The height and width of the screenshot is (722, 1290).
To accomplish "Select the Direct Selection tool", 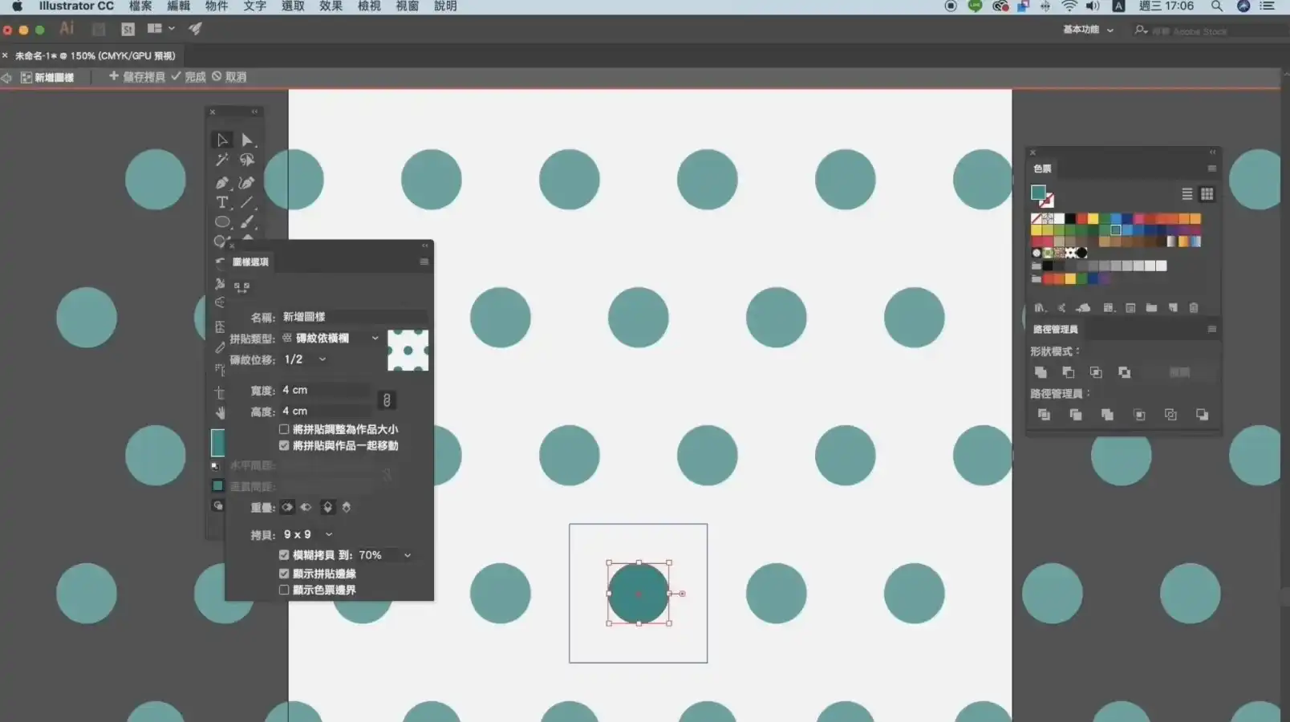I will pyautogui.click(x=247, y=140).
